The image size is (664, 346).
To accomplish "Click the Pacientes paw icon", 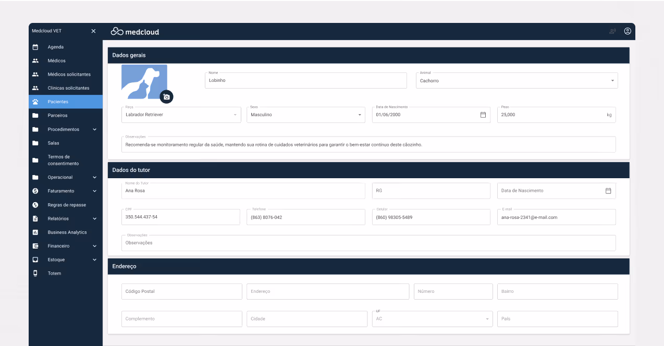I will pos(35,102).
